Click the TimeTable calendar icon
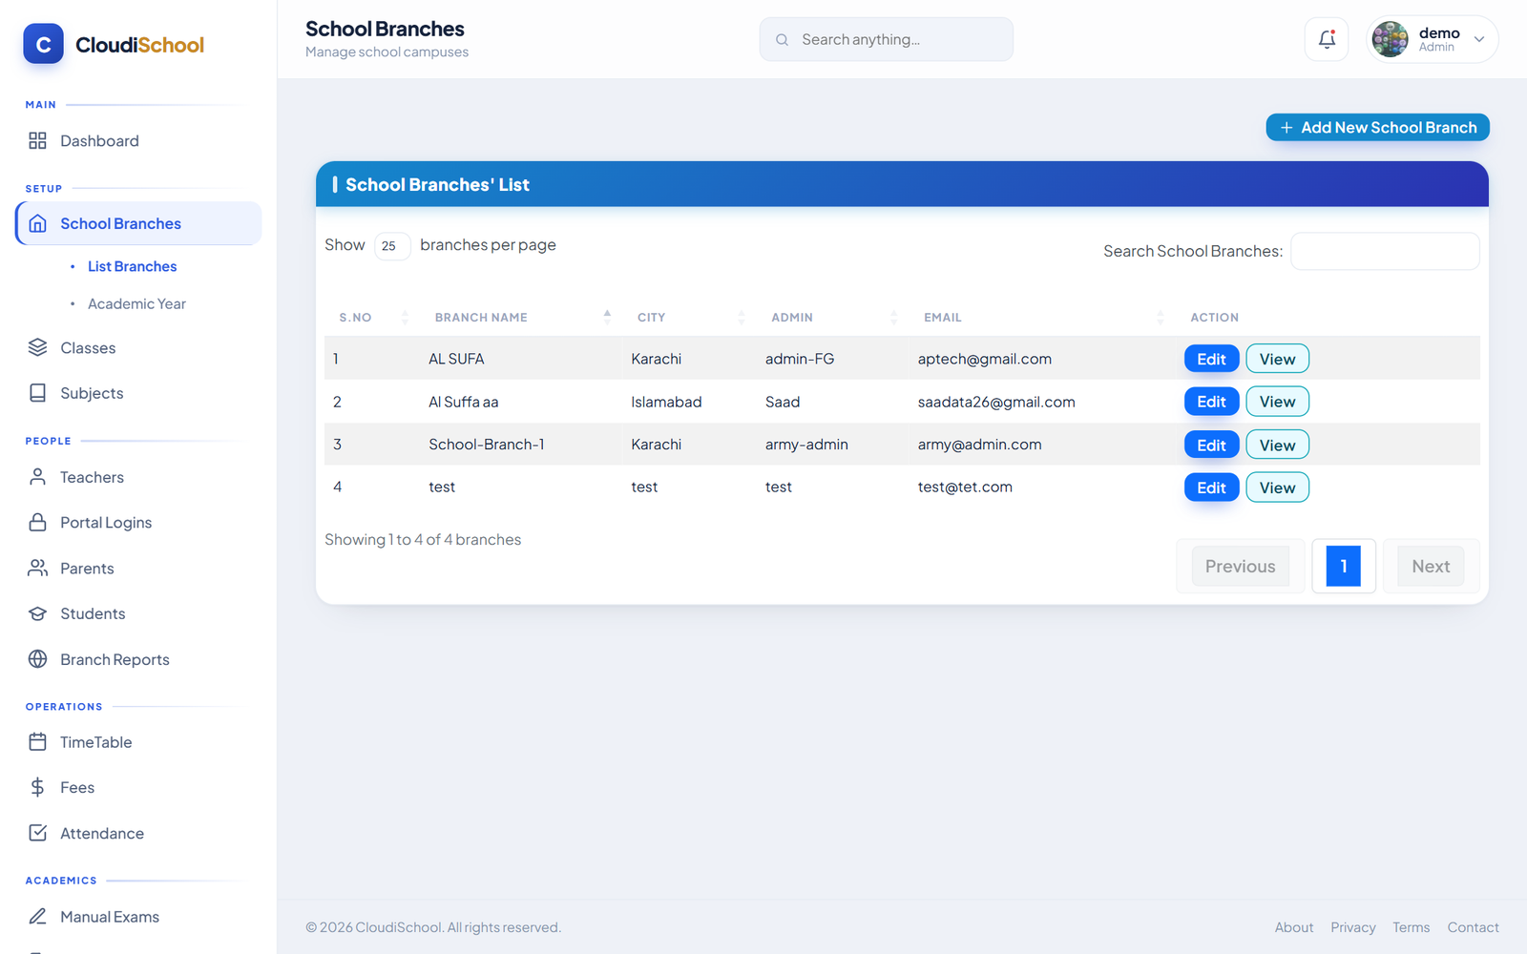The width and height of the screenshot is (1527, 954). pos(37,741)
